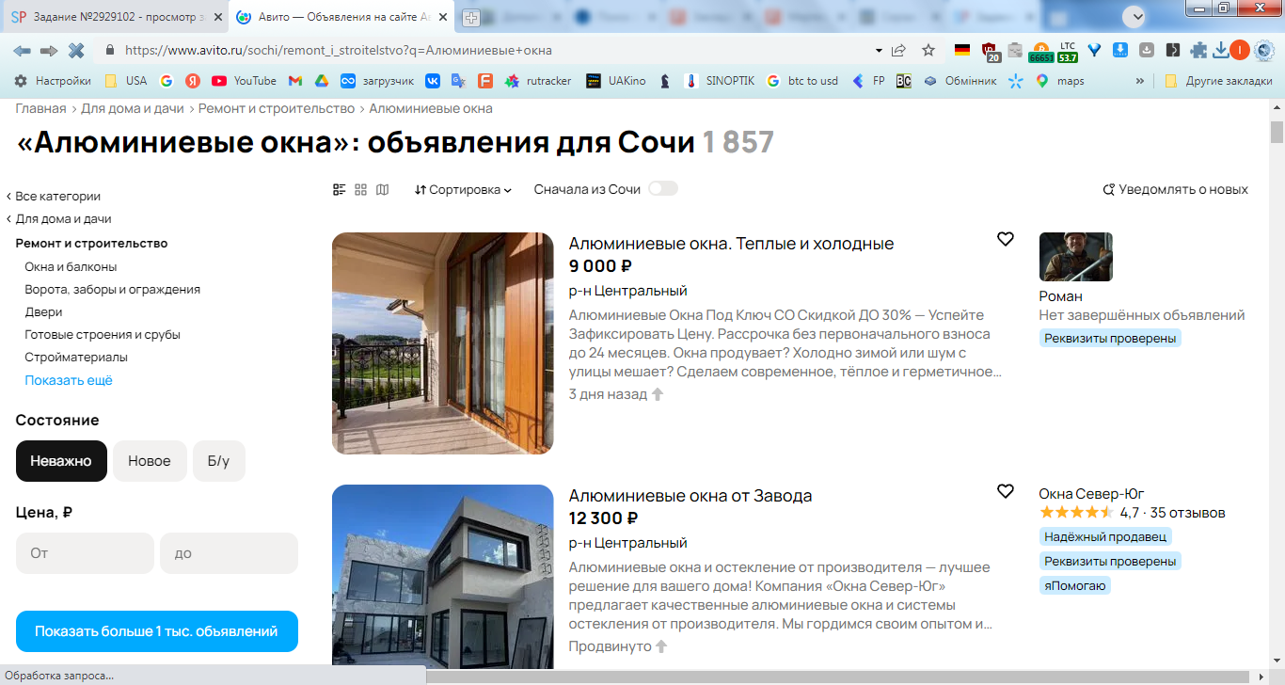The width and height of the screenshot is (1285, 685).
Task: Expand categories with 'Показать ещё'
Action: pos(69,380)
